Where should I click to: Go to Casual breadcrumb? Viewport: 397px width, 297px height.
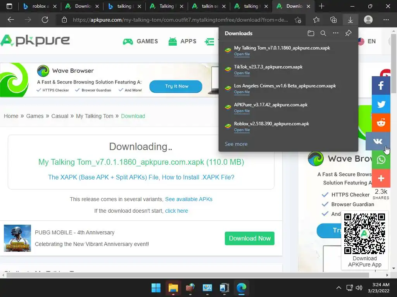(60, 116)
